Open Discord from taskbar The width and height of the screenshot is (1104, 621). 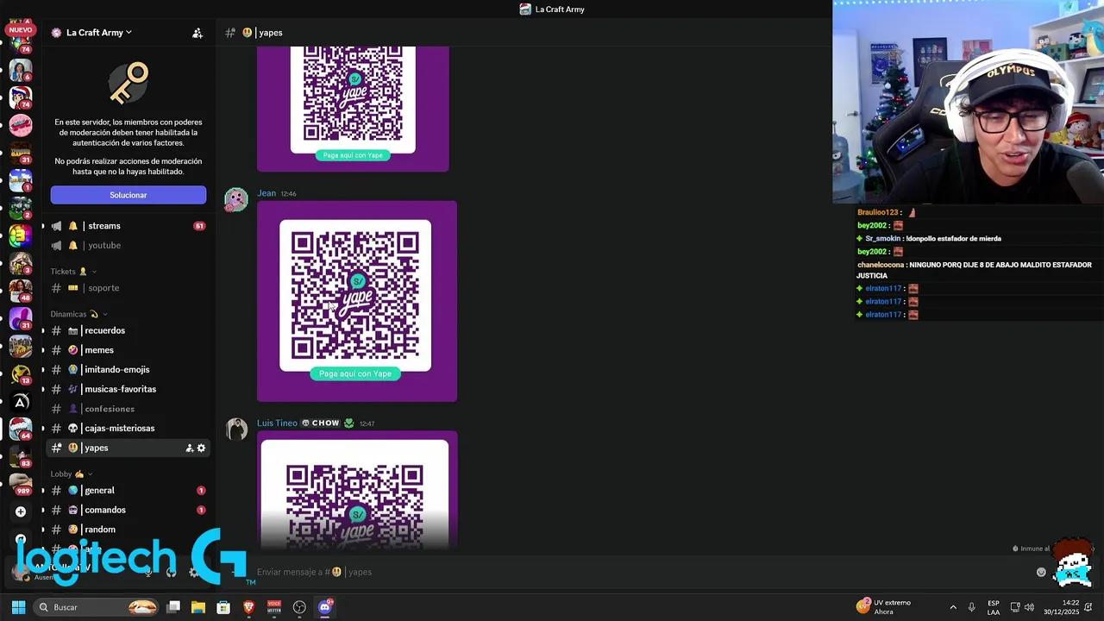pos(325,607)
